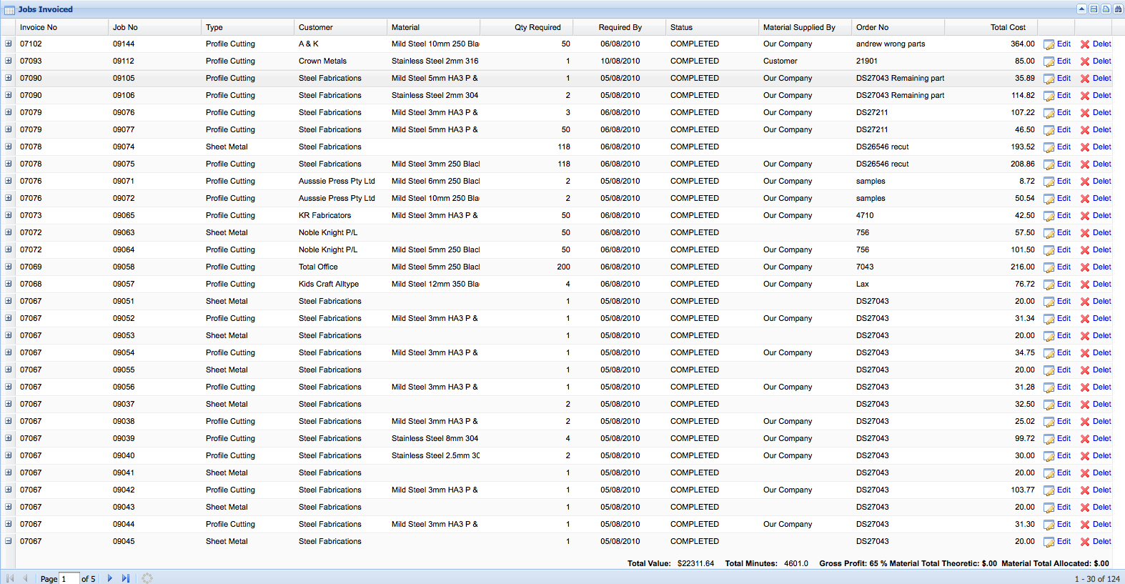Expand the row for job 09144

click(9, 44)
